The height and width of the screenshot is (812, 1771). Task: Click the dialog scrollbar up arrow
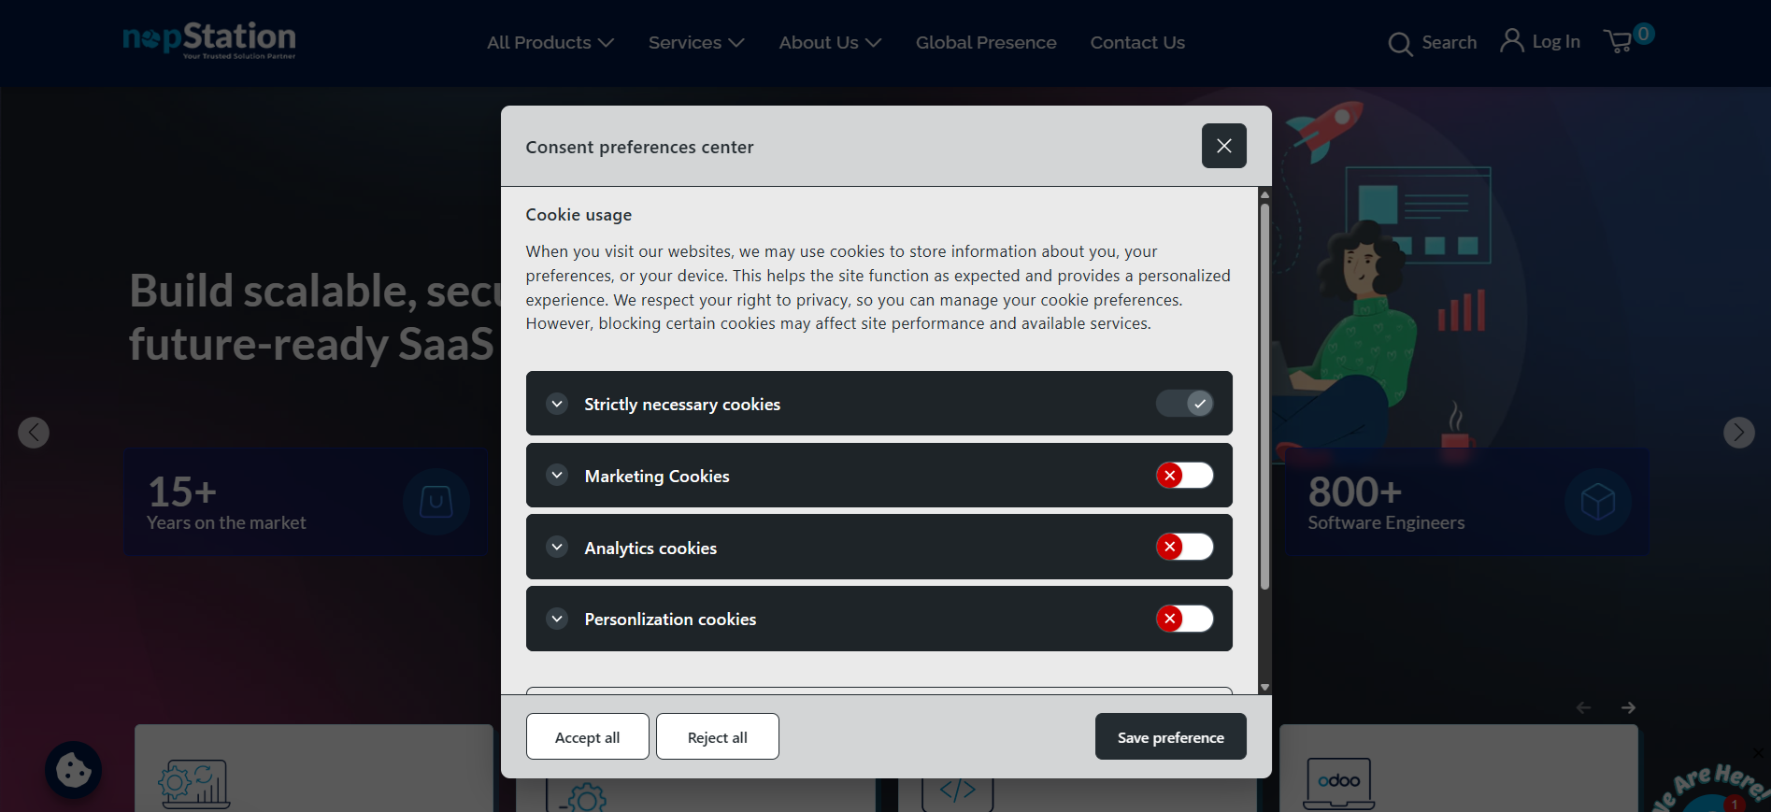coord(1264,194)
